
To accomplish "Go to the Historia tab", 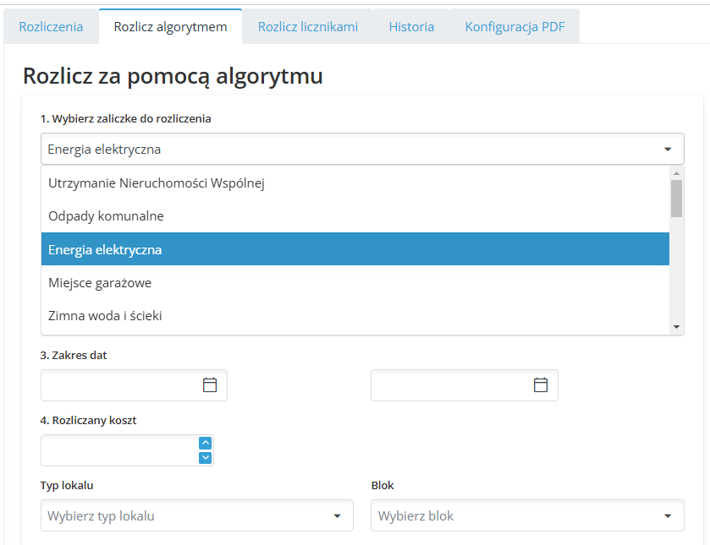I will coord(411,27).
